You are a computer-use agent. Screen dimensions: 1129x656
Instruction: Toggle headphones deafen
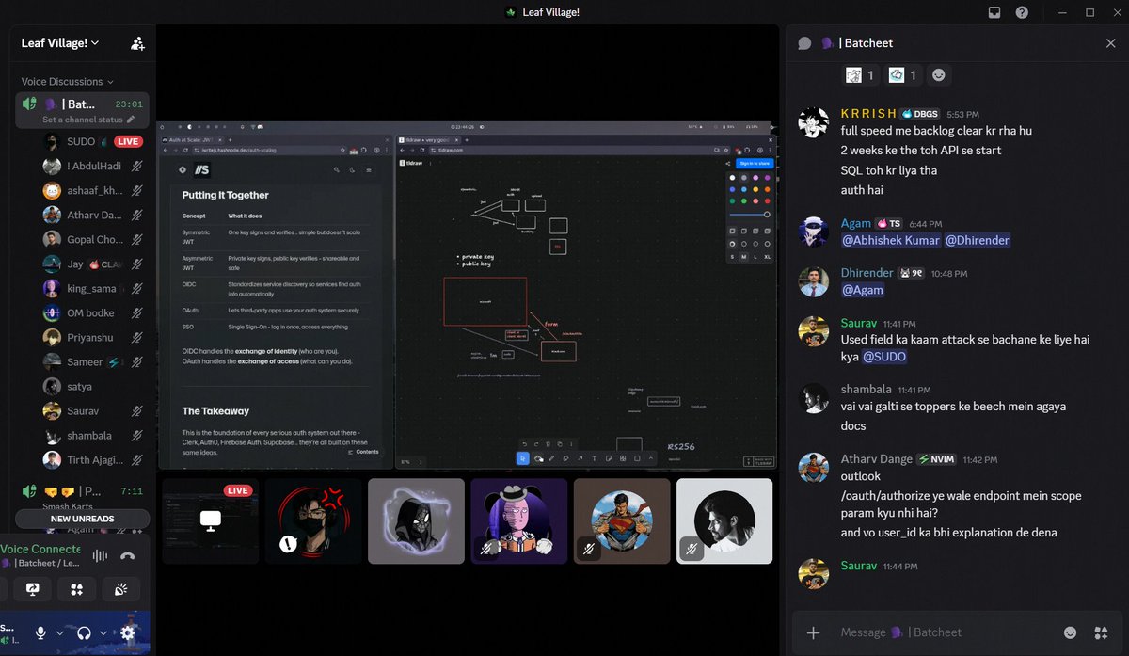click(x=84, y=633)
